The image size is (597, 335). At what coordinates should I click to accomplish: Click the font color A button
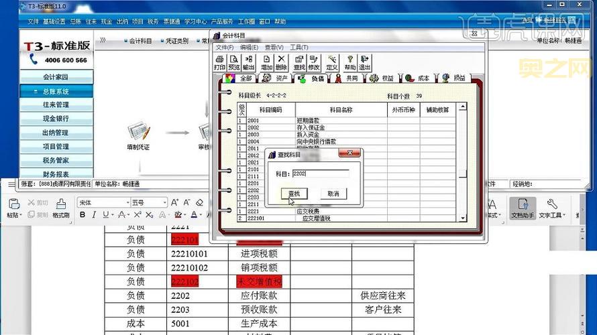click(x=194, y=215)
